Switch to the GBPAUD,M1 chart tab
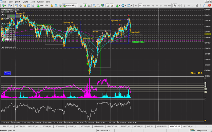The image size is (212, 132). 99,127
